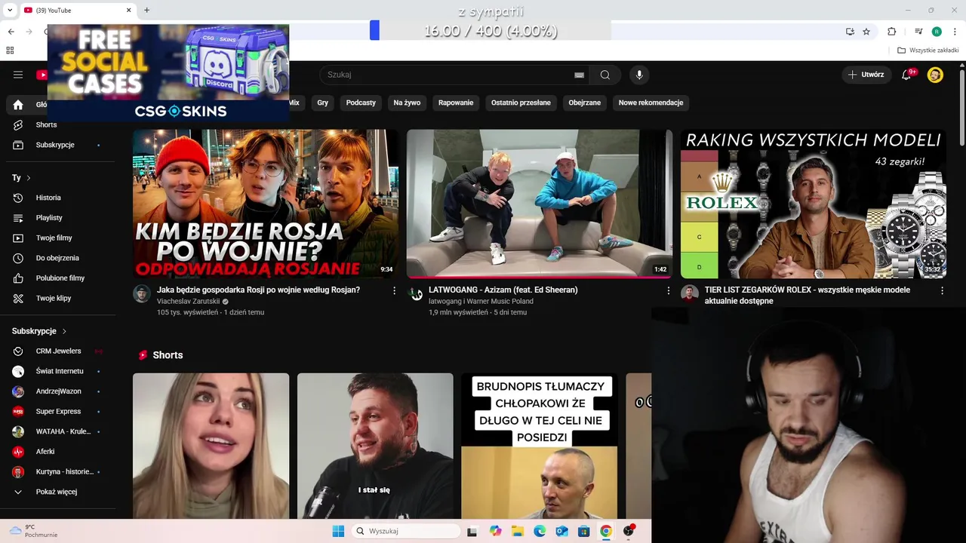Screen dimensions: 966x543
Task: Expand the Subskrypcje section header
Action: point(39,331)
